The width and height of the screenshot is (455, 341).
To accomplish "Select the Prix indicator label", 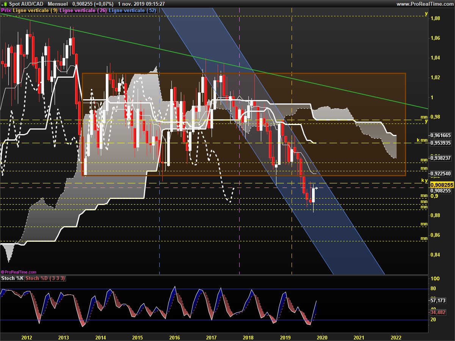I will tap(6, 11).
